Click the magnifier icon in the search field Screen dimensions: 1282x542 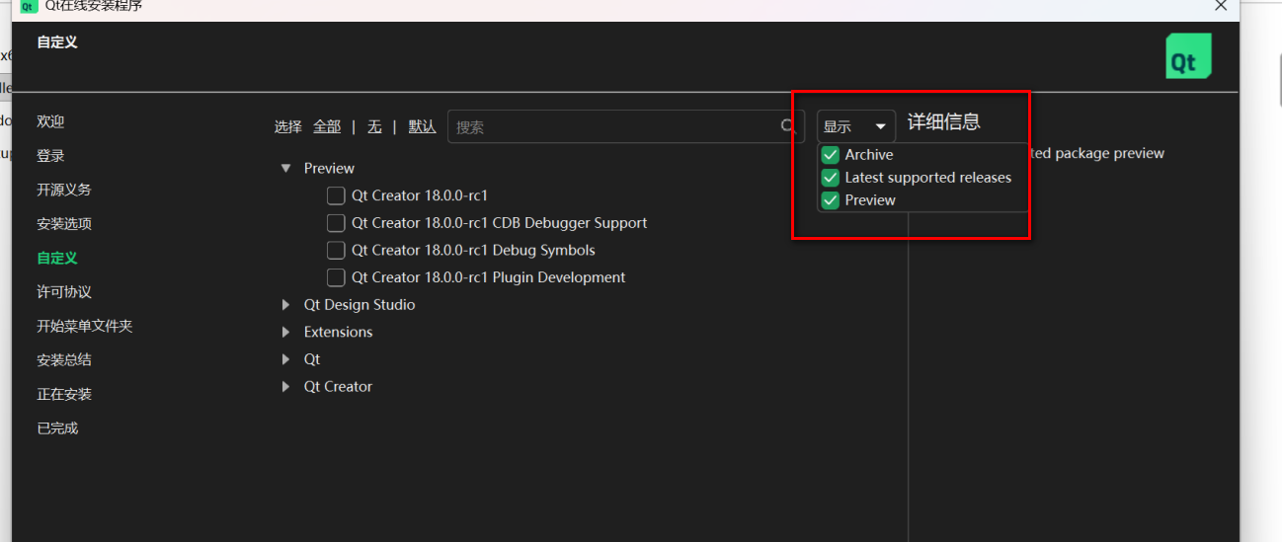788,126
